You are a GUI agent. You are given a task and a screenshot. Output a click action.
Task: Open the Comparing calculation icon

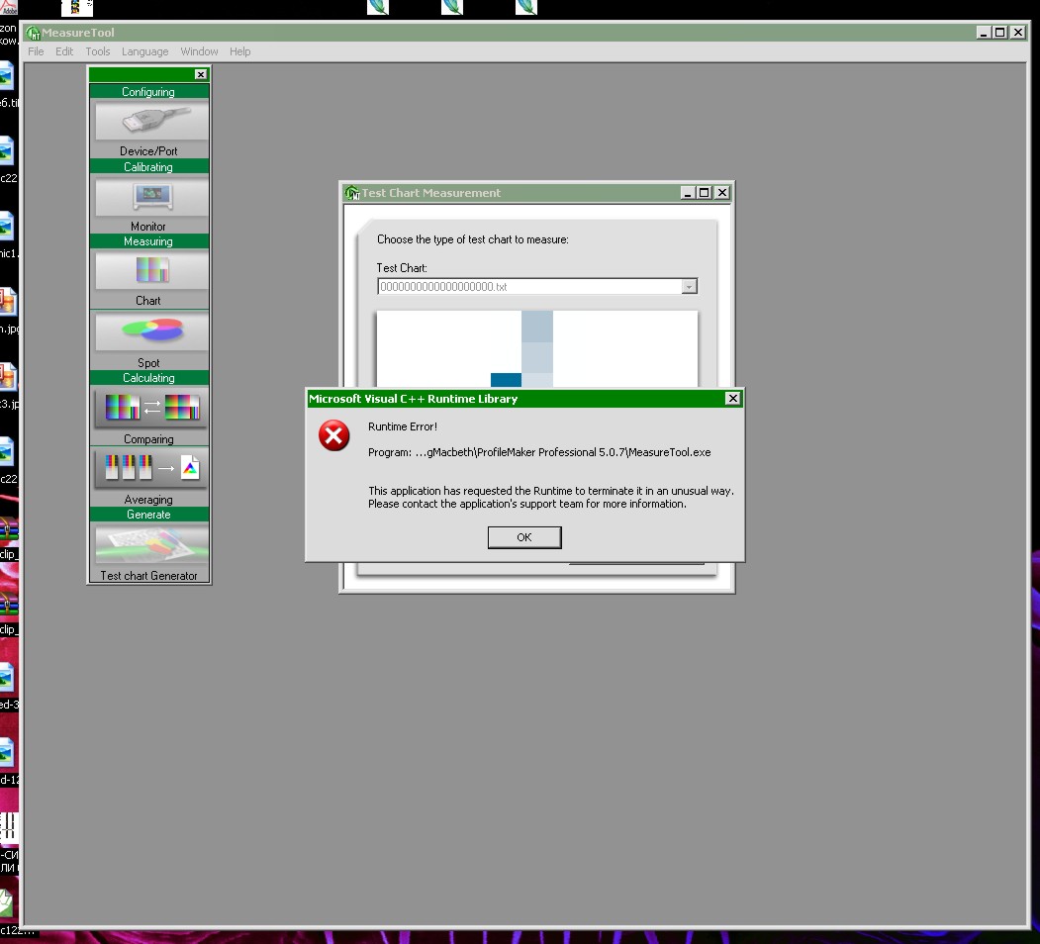pos(151,408)
